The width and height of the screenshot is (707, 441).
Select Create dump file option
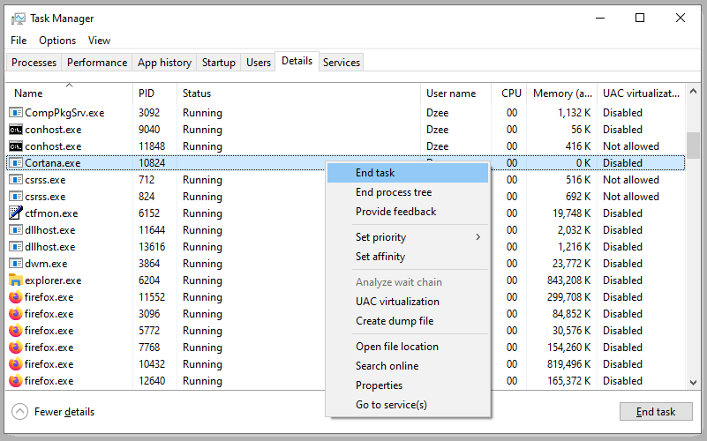coord(394,321)
